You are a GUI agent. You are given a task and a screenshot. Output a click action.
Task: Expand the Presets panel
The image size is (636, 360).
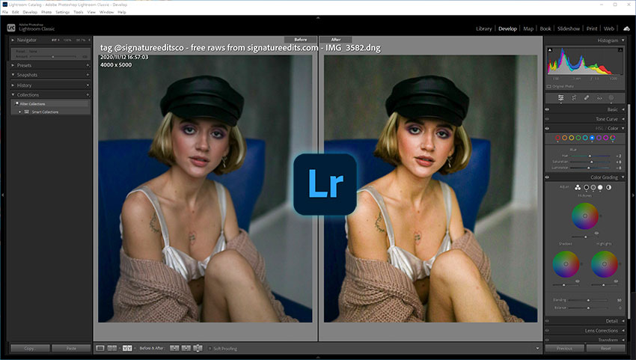pos(13,65)
